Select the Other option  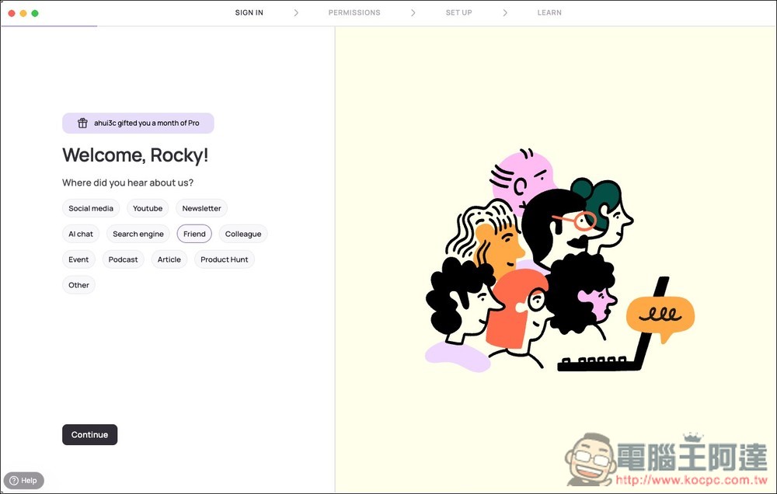tap(78, 285)
